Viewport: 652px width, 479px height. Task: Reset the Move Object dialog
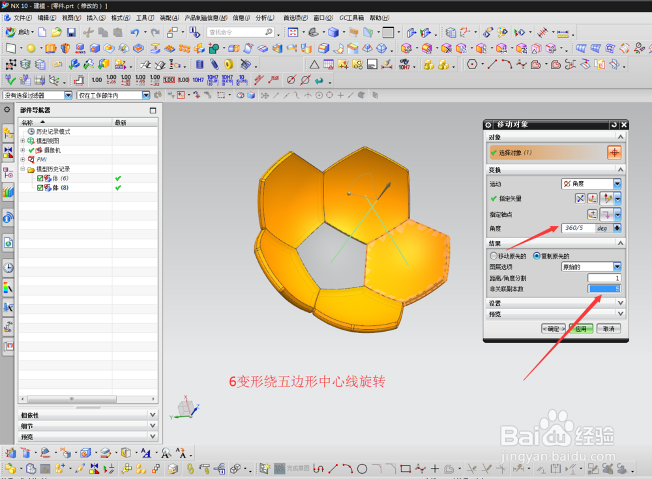tap(614, 124)
